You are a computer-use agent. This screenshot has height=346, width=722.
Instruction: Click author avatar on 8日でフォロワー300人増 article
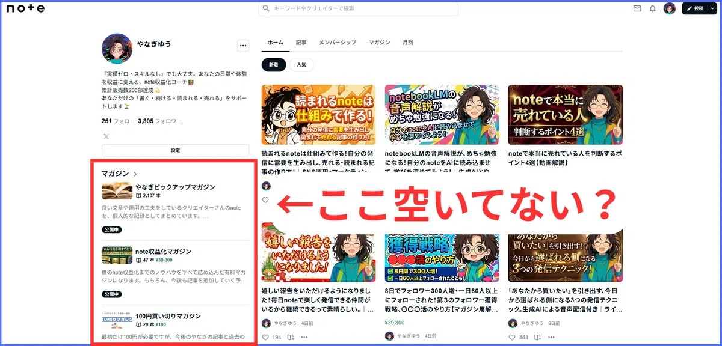click(389, 336)
